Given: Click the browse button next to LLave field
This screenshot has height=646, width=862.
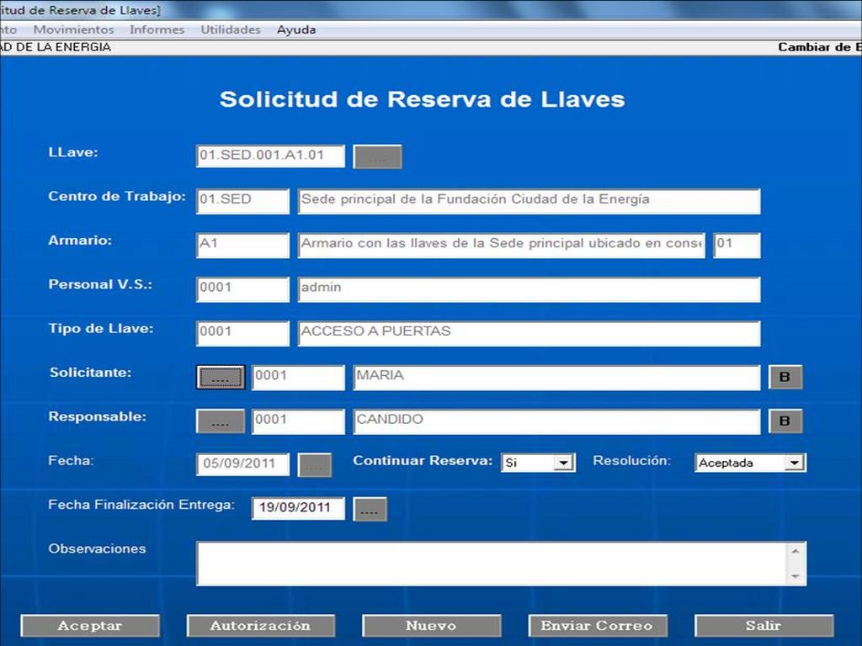Looking at the screenshot, I should tap(377, 157).
